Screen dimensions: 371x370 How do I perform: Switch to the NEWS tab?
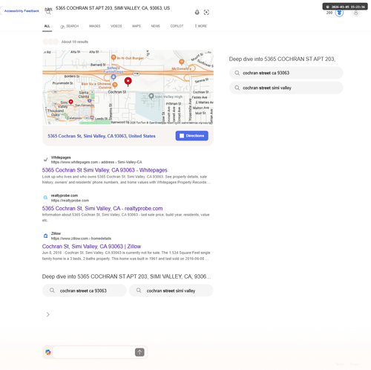click(155, 26)
